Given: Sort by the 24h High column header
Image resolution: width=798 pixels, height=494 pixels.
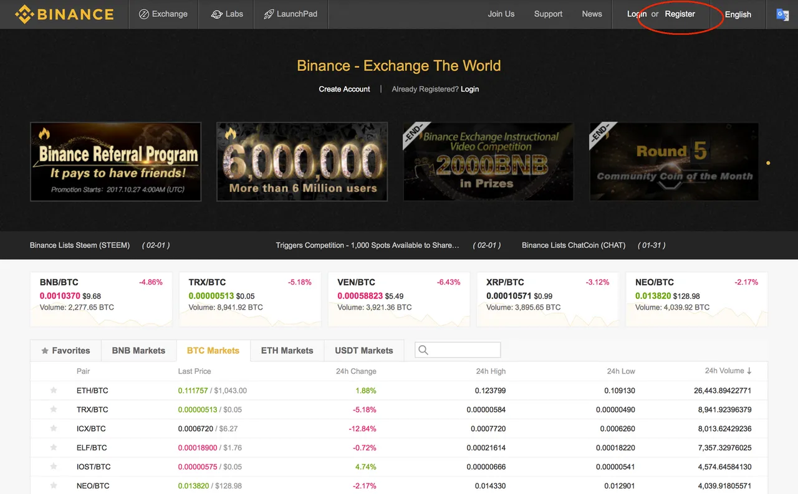Looking at the screenshot, I should 491,371.
